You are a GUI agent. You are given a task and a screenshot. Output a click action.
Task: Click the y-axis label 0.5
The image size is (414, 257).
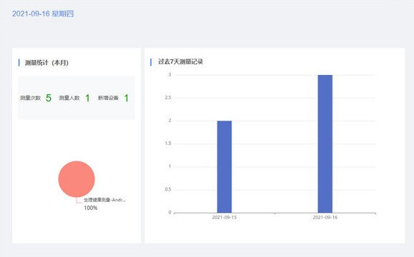point(168,189)
